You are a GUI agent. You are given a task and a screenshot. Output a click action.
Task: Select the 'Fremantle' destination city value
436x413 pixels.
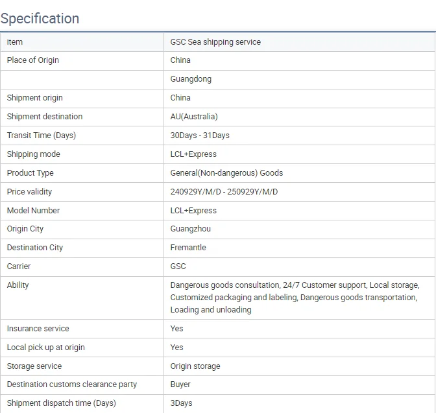188,248
